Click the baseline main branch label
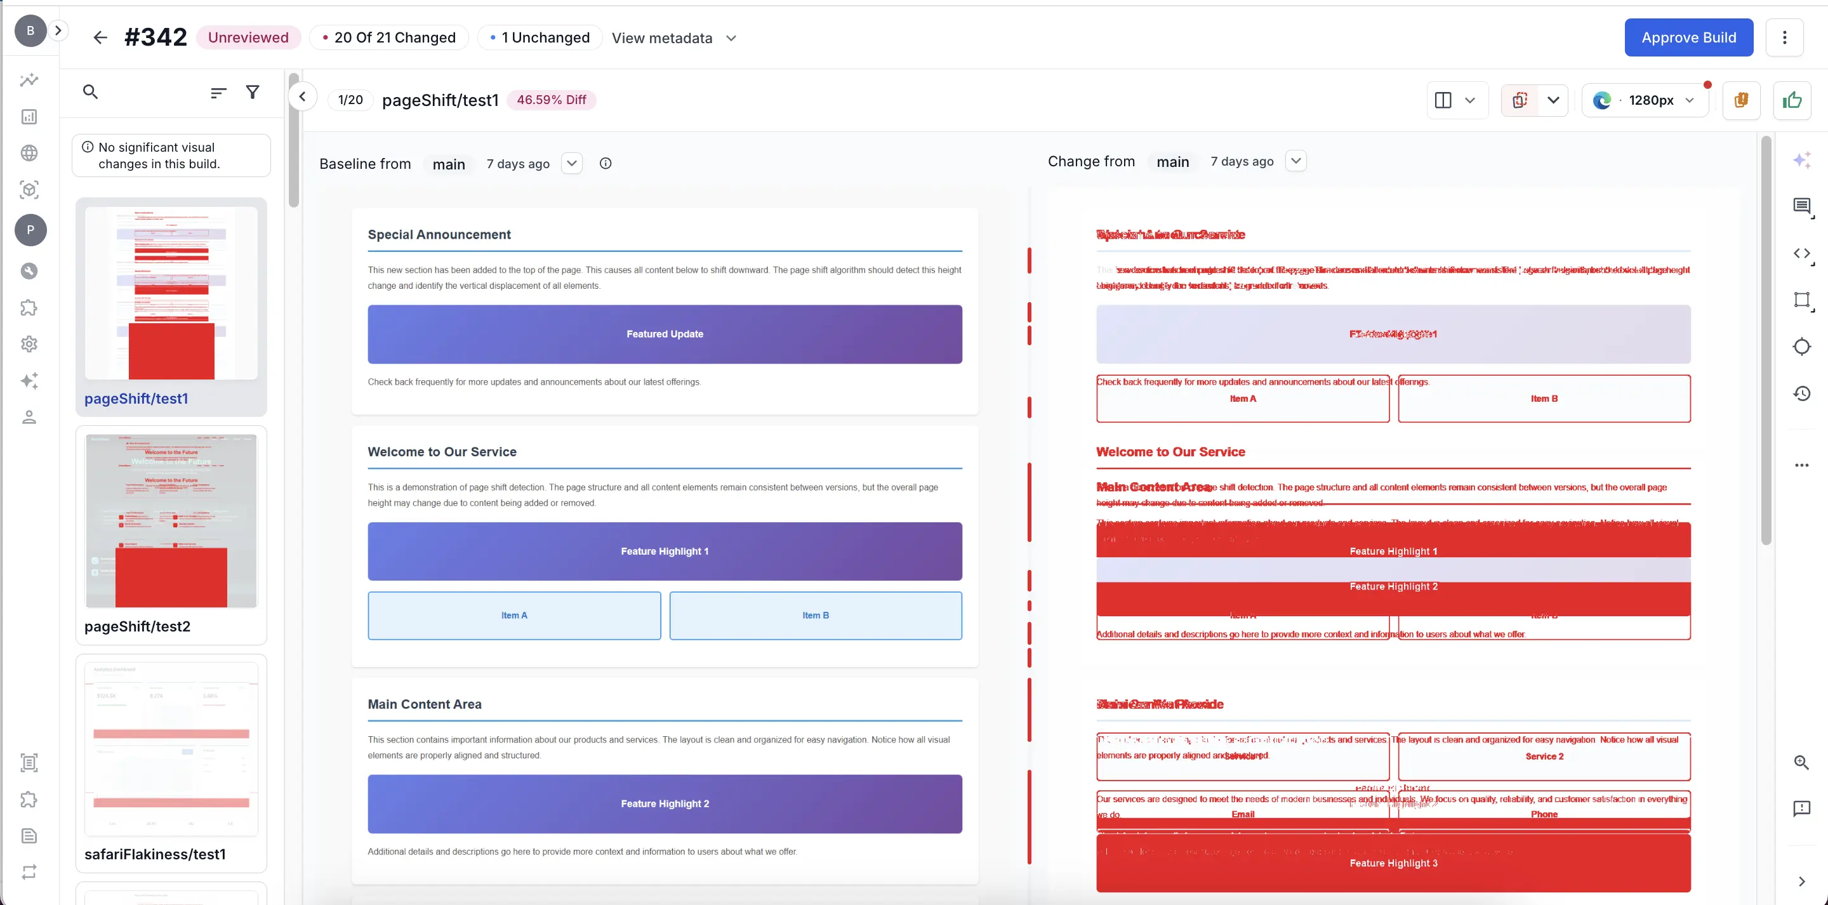This screenshot has width=1828, height=905. [449, 164]
